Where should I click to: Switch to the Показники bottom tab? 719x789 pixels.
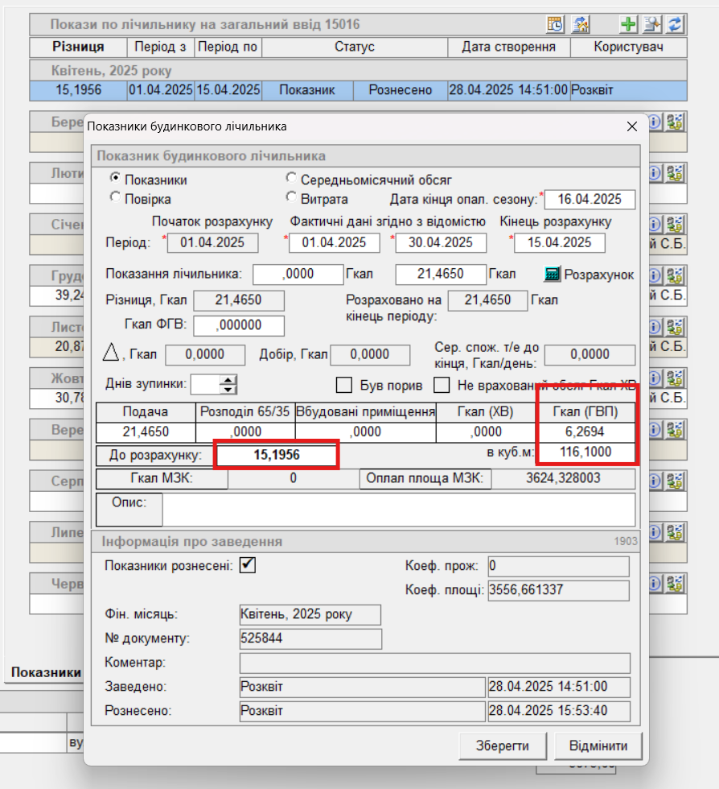click(45, 672)
